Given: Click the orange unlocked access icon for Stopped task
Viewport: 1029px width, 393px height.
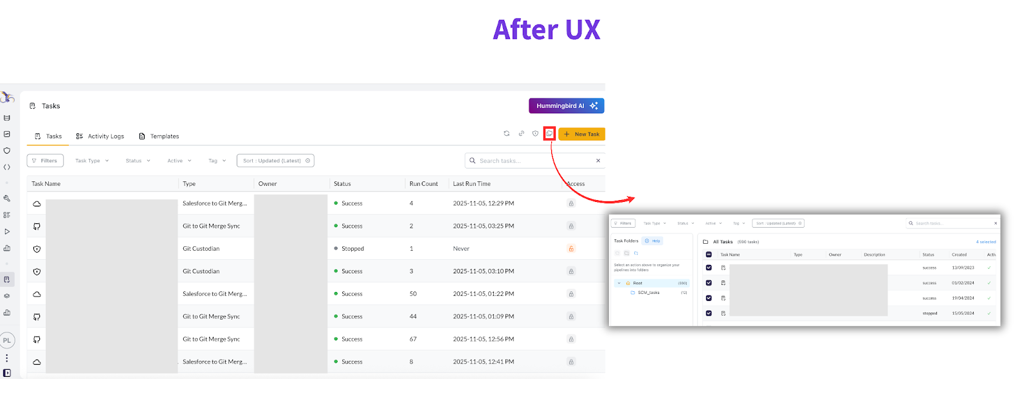Looking at the screenshot, I should tap(570, 249).
